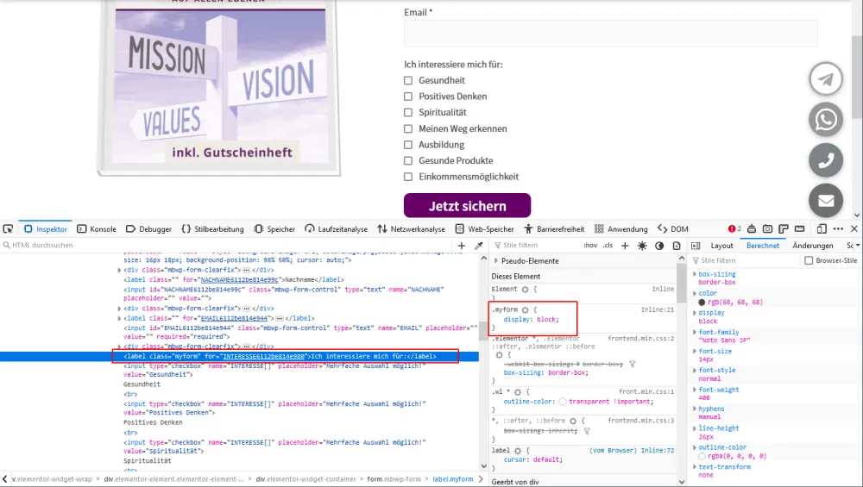Screen dimensions: 863x487
Task: Expand the display computed property
Action: point(695,313)
